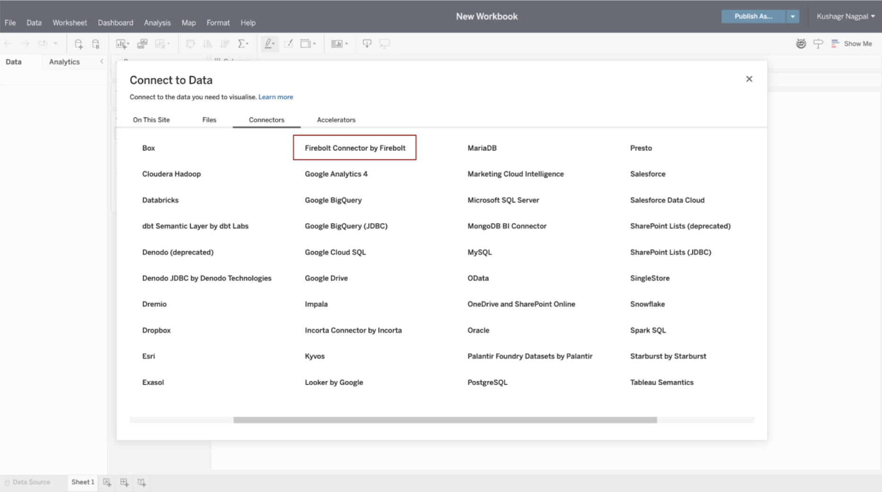The image size is (882, 492).
Task: Click the Download icon in toolbar
Action: tap(367, 44)
